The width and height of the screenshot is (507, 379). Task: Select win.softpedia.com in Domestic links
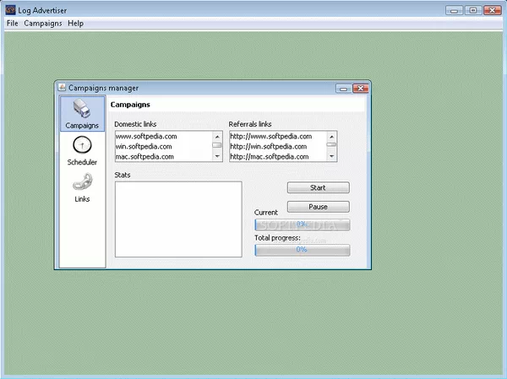pyautogui.click(x=144, y=146)
